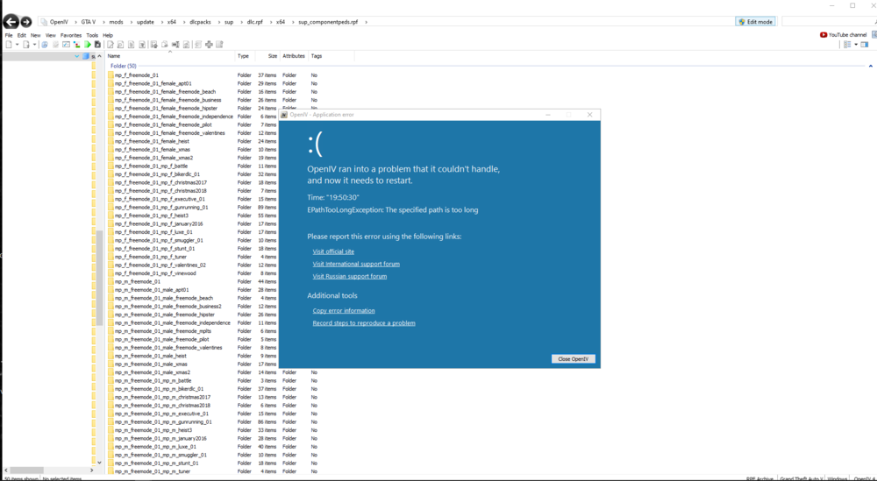Click folder icon of mp_f_freemode_01 row

click(x=111, y=74)
